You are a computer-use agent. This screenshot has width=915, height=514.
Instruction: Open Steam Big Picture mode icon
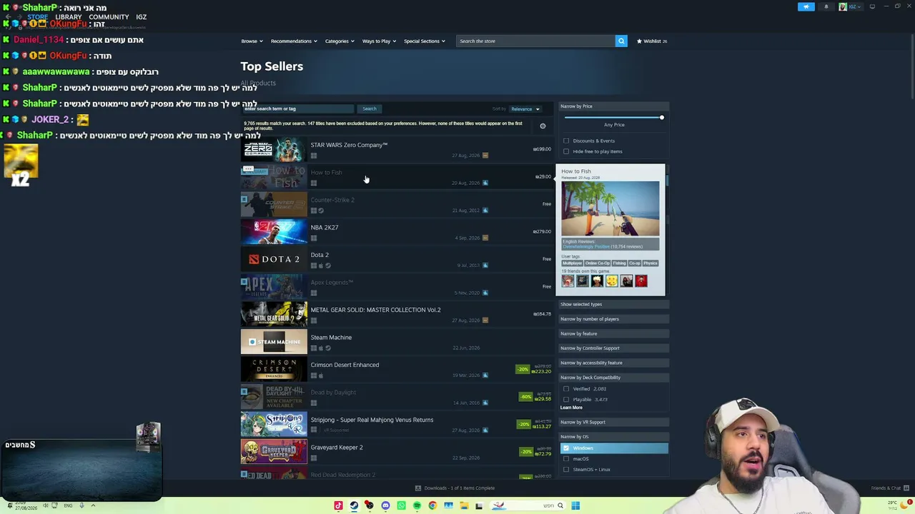pyautogui.click(x=872, y=6)
